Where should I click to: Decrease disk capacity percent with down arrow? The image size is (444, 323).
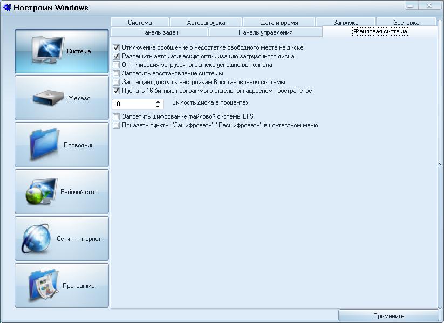point(158,106)
